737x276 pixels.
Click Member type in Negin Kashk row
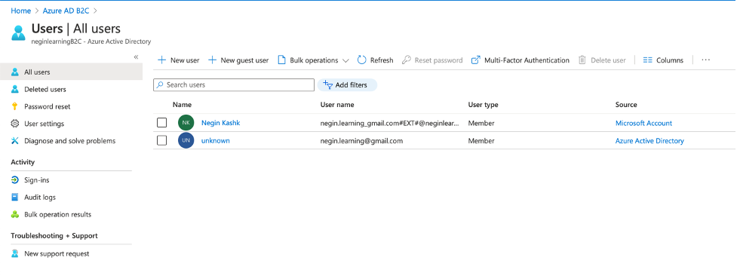[x=481, y=123]
